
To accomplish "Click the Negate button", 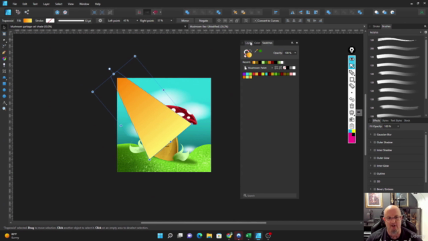I will pos(203,21).
